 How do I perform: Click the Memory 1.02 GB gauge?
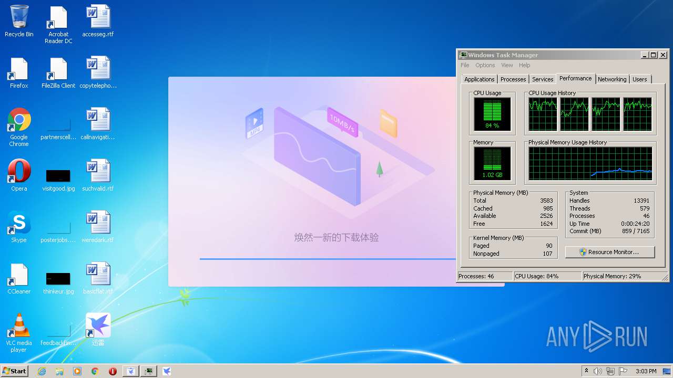(x=492, y=163)
